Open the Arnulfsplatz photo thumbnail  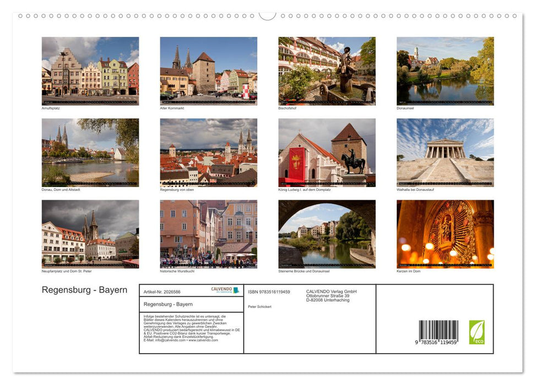(x=90, y=70)
